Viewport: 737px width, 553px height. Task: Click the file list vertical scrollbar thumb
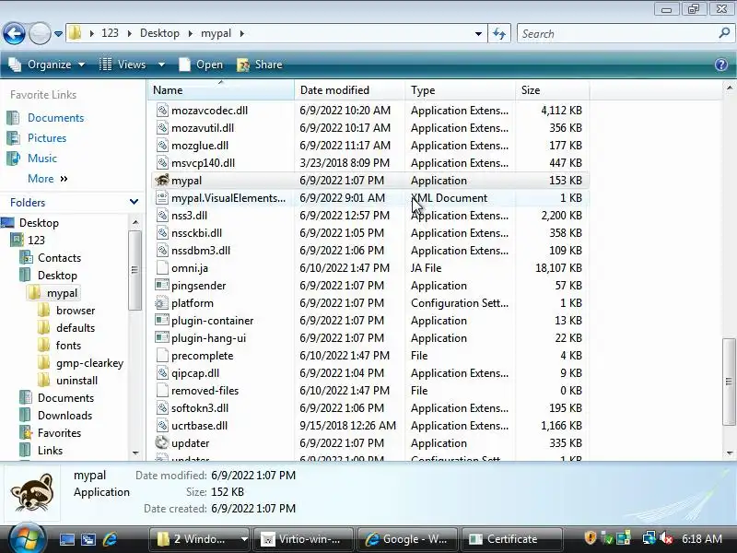(x=729, y=381)
